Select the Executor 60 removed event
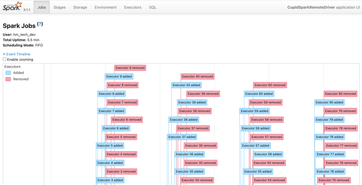362x185 pixels. [x=270, y=85]
